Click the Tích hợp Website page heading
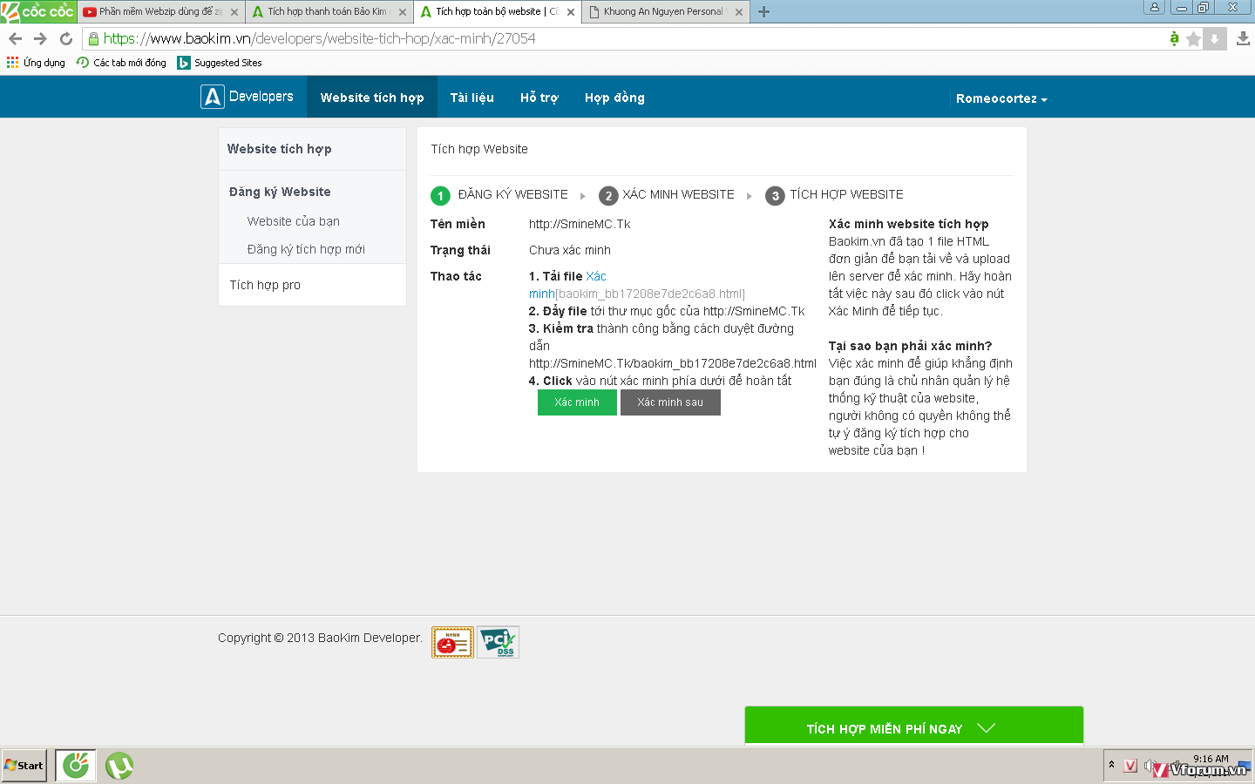 point(479,149)
